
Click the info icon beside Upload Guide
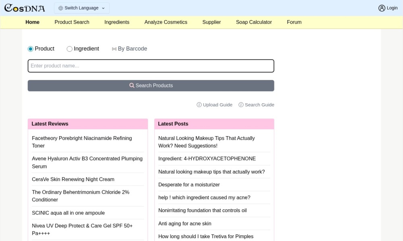click(x=199, y=105)
